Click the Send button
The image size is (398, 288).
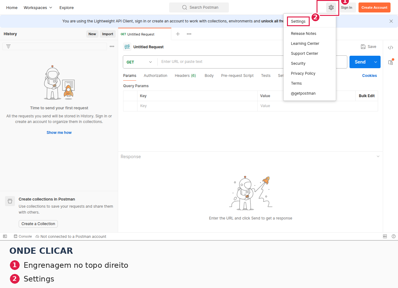tap(360, 62)
